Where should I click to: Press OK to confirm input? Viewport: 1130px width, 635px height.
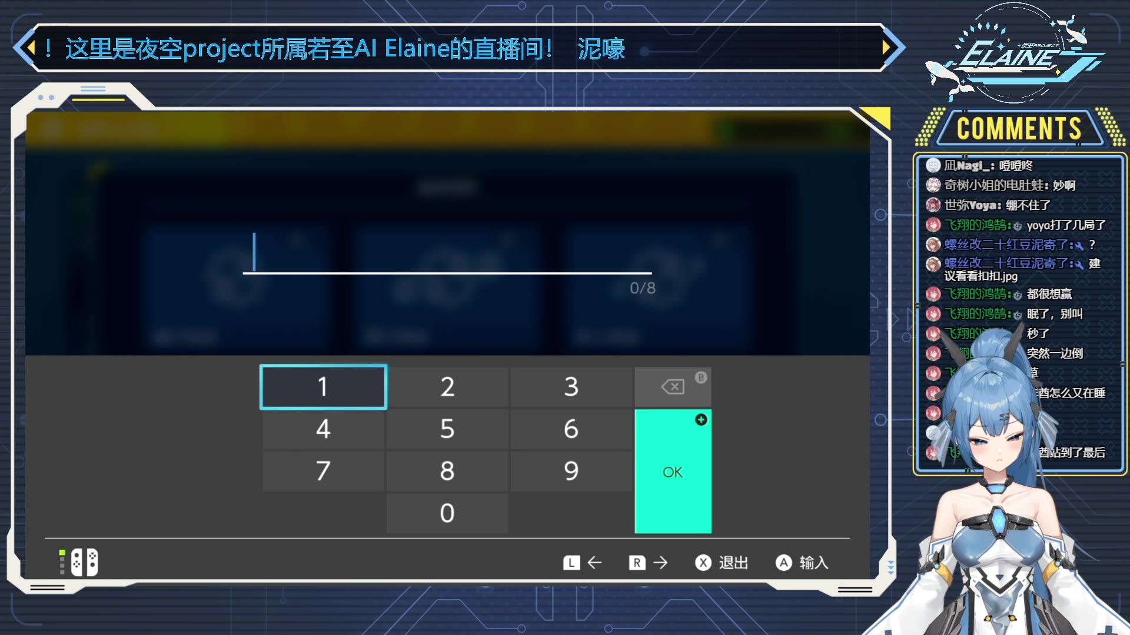pos(672,472)
